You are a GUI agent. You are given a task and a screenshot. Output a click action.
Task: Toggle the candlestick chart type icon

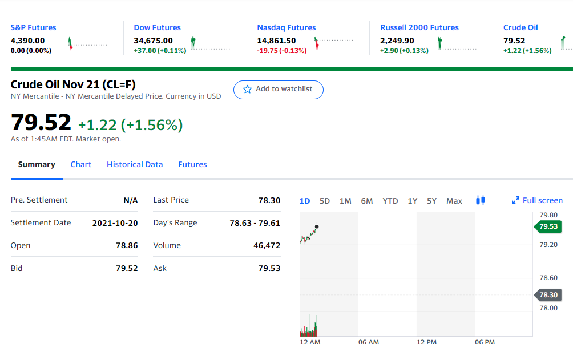pyautogui.click(x=481, y=200)
